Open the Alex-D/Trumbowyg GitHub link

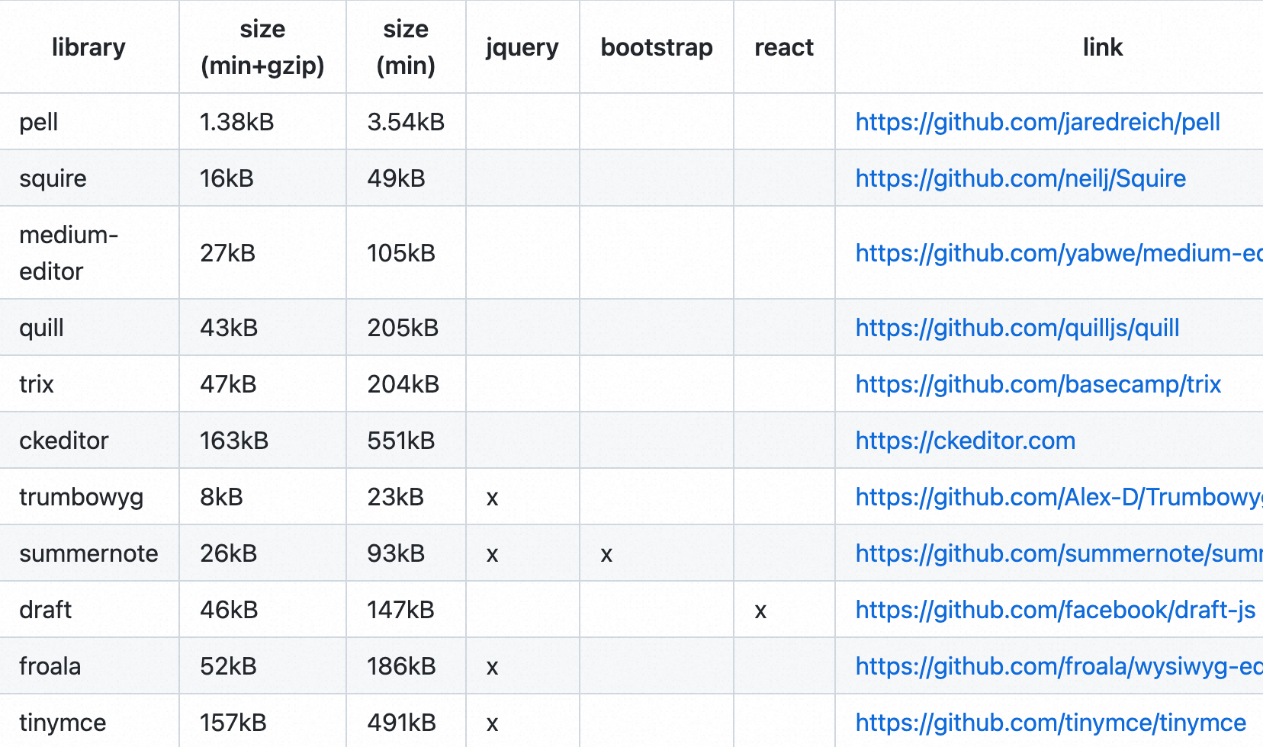click(x=1059, y=497)
